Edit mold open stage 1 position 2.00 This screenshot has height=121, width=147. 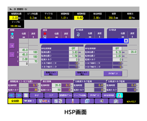(x=24, y=59)
